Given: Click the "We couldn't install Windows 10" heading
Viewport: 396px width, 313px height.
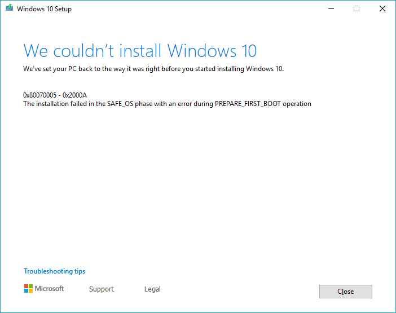Looking at the screenshot, I should click(x=140, y=51).
